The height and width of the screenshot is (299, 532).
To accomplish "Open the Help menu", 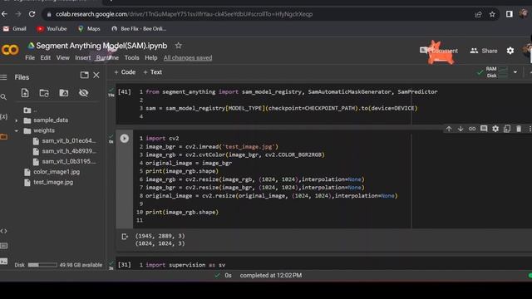I will pyautogui.click(x=151, y=57).
